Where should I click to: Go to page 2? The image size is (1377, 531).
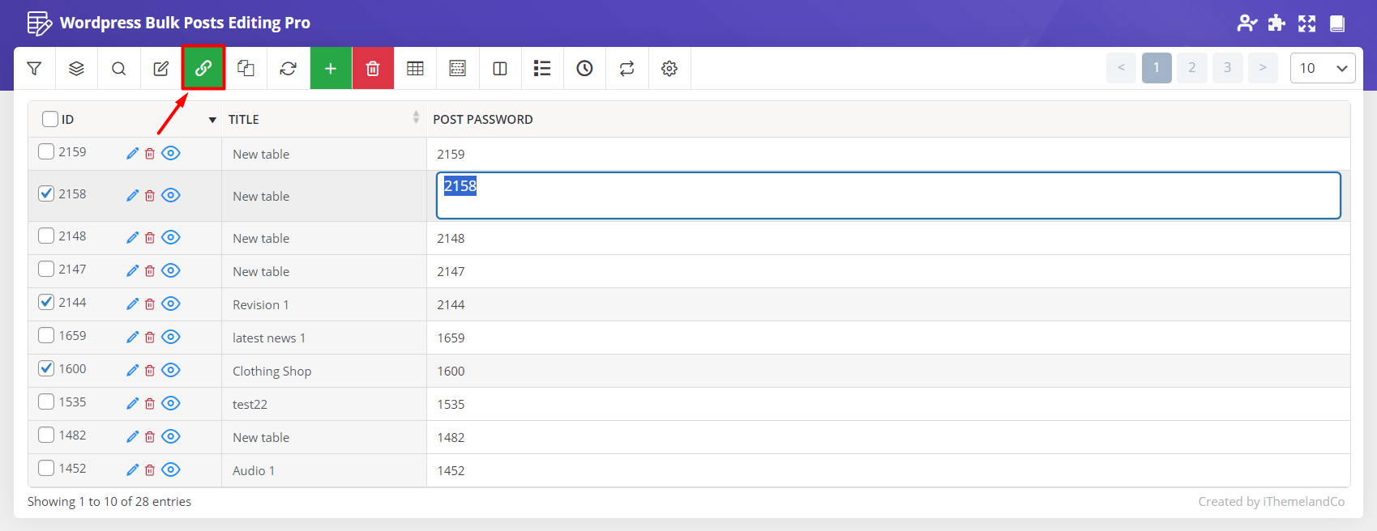(1192, 68)
